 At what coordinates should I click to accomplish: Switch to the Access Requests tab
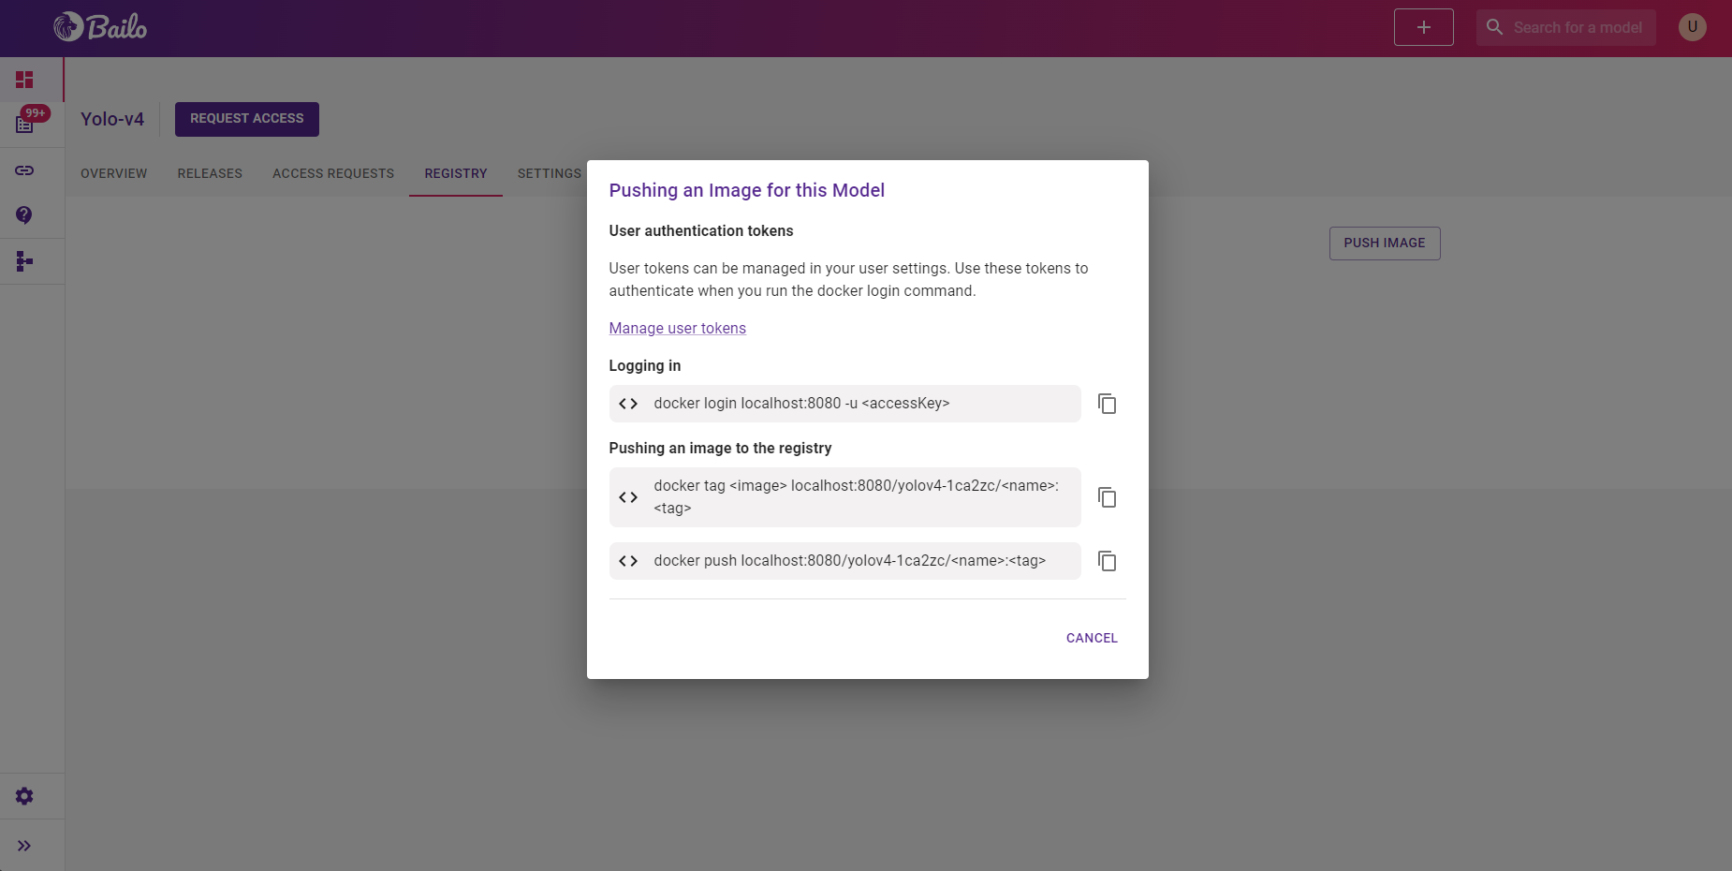click(333, 173)
